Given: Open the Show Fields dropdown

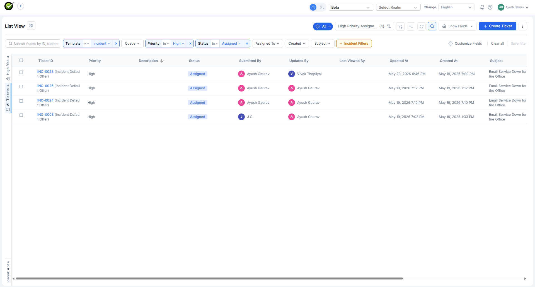Looking at the screenshot, I should tap(457, 26).
